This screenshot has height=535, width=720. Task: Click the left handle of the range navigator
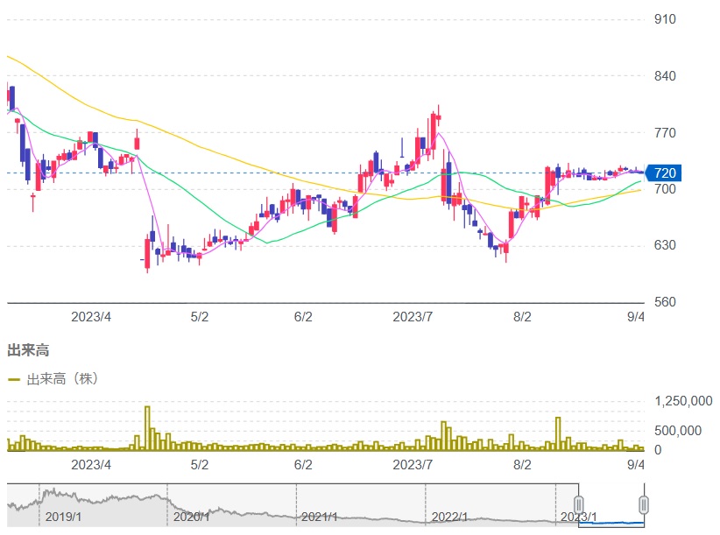(579, 504)
